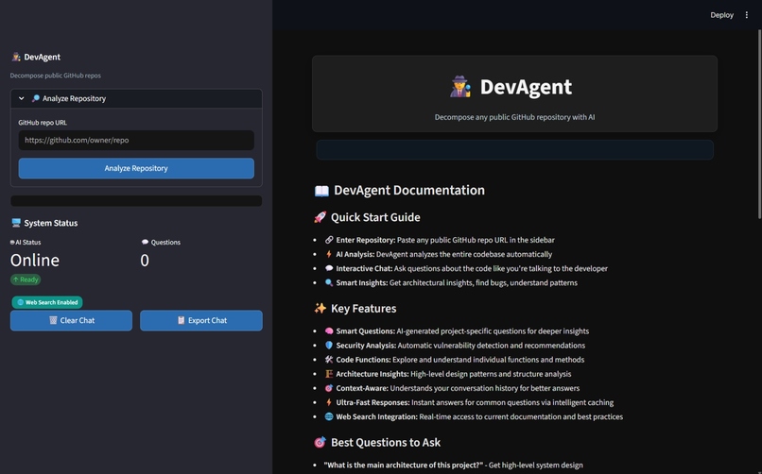Click the Deploy button in the header
The width and height of the screenshot is (762, 474).
click(721, 15)
